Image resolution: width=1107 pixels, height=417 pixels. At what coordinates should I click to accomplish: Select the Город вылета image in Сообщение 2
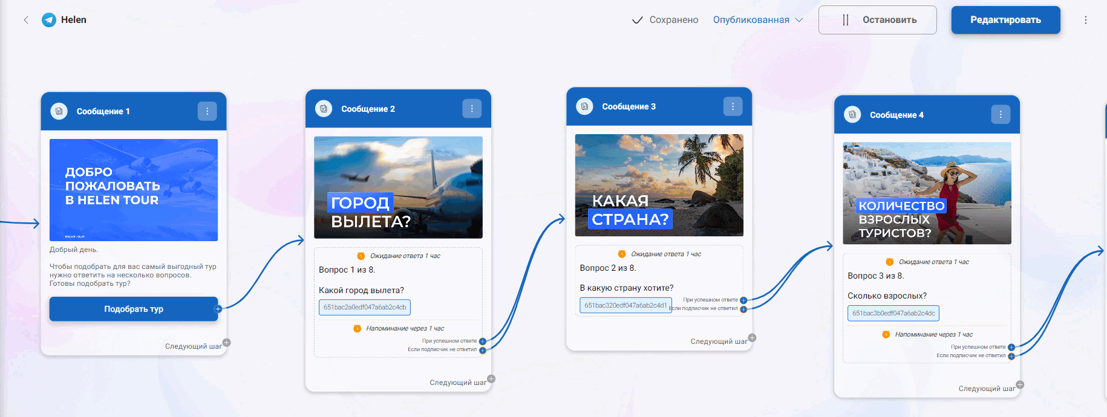click(398, 187)
